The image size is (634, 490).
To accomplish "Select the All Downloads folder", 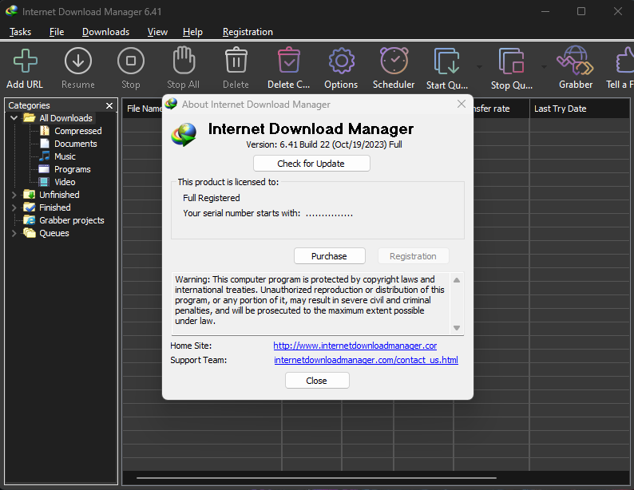I will (65, 118).
